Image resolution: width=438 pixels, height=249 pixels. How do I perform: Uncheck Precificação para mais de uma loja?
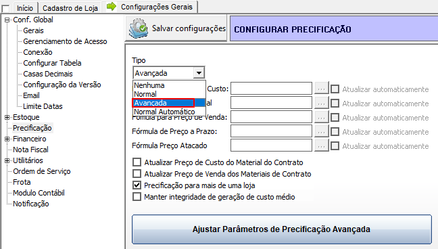pos(137,185)
